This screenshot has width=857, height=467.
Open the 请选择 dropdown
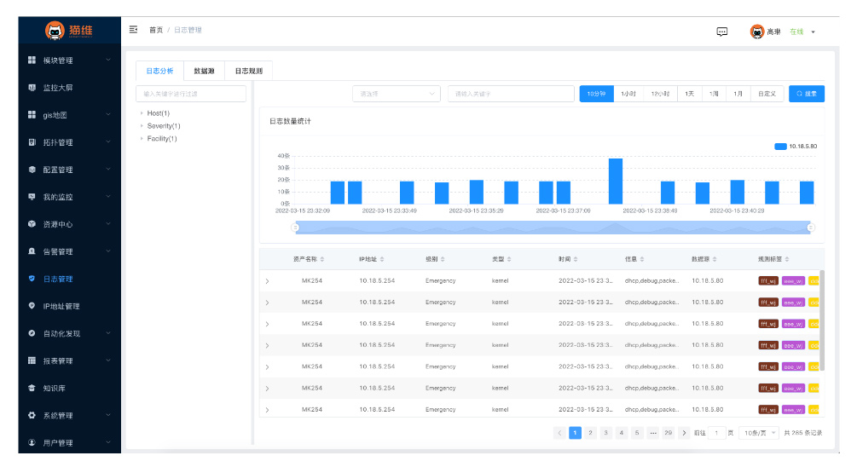click(397, 94)
